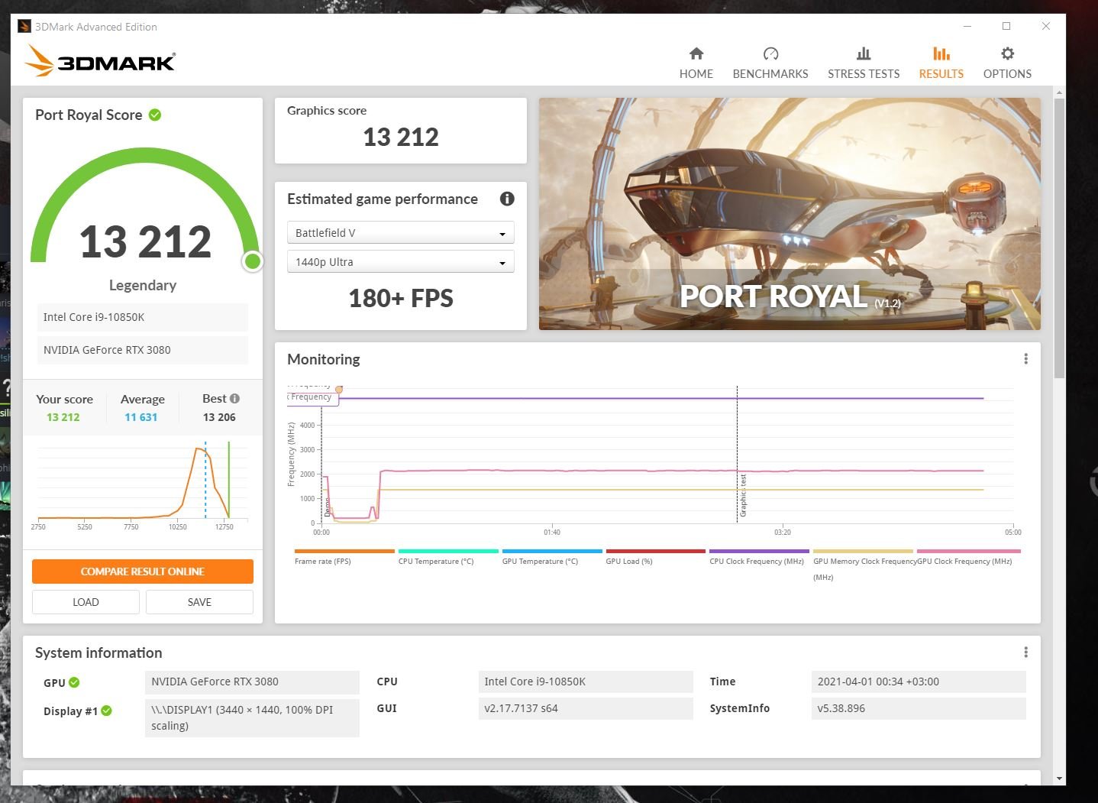The image size is (1098, 803).
Task: Click the Home house icon
Action: point(696,53)
